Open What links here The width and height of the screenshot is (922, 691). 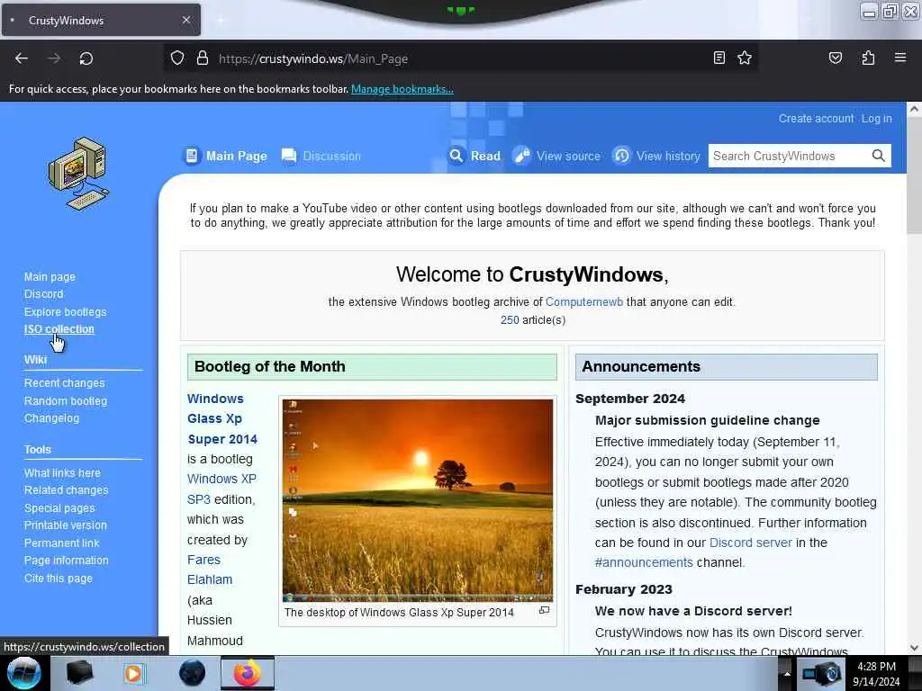tap(62, 472)
